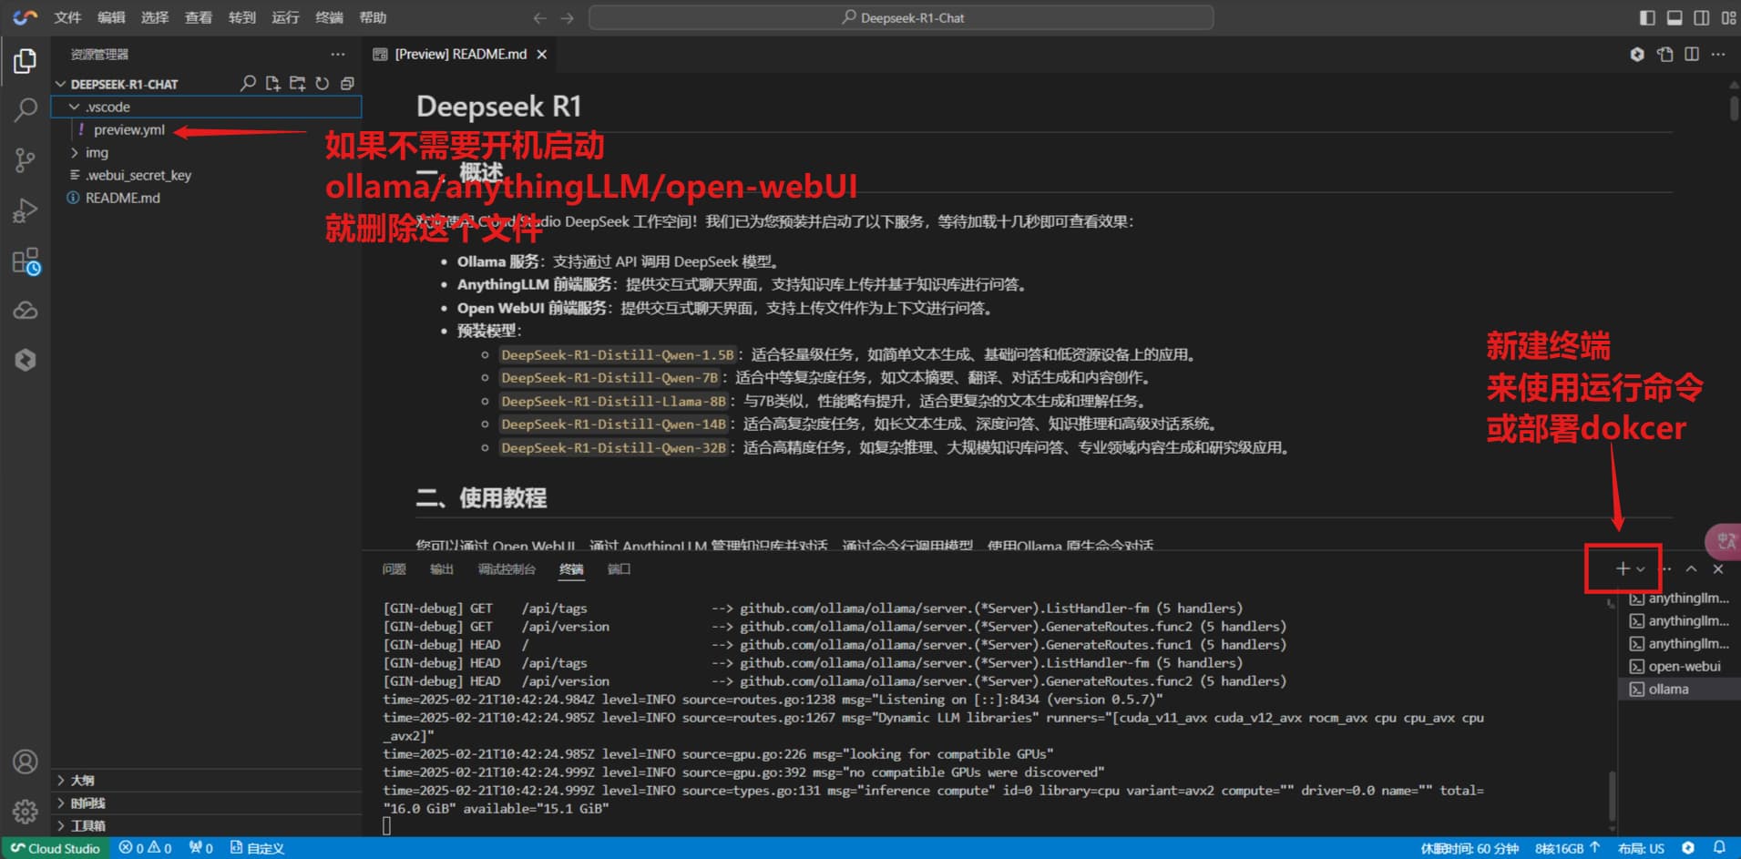Switch to the 输出 panel tab

coord(441,569)
